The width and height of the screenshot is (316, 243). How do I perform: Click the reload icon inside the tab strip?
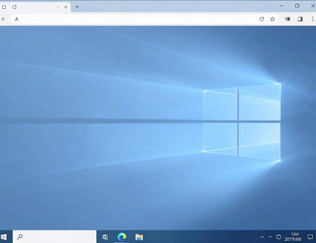pyautogui.click(x=15, y=7)
